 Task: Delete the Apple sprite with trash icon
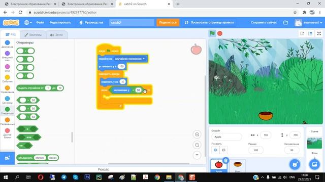click(225, 160)
